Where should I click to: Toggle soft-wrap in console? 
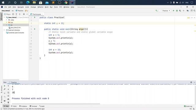tap(8, 93)
